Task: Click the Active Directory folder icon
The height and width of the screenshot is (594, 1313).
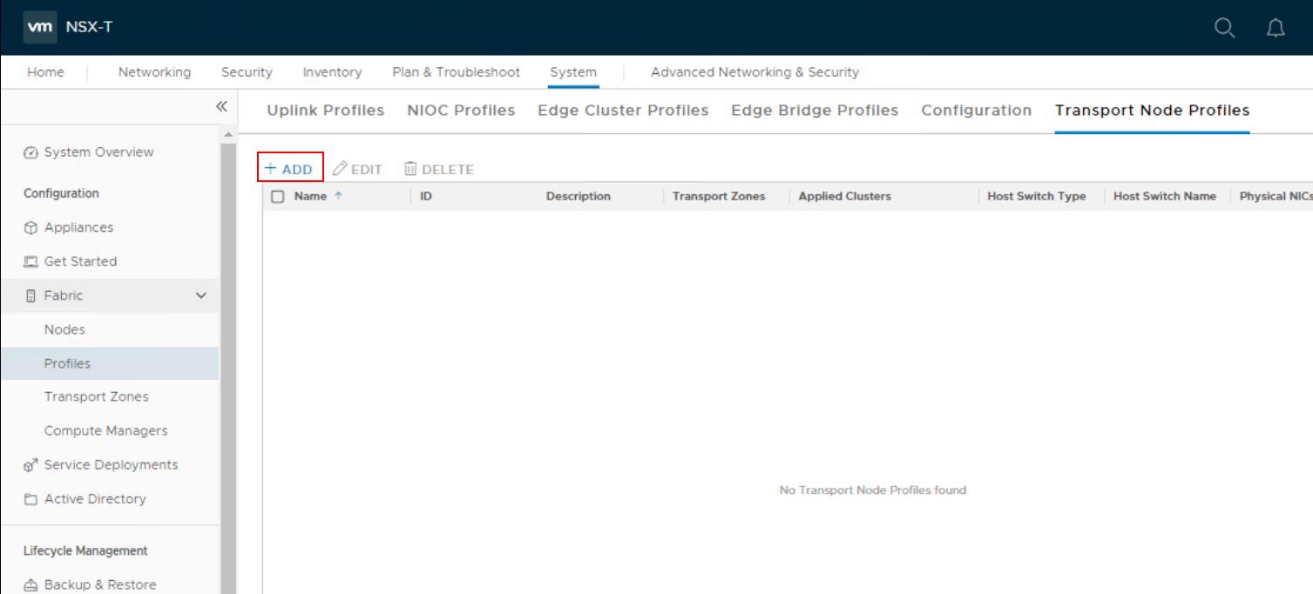Action: click(x=31, y=499)
